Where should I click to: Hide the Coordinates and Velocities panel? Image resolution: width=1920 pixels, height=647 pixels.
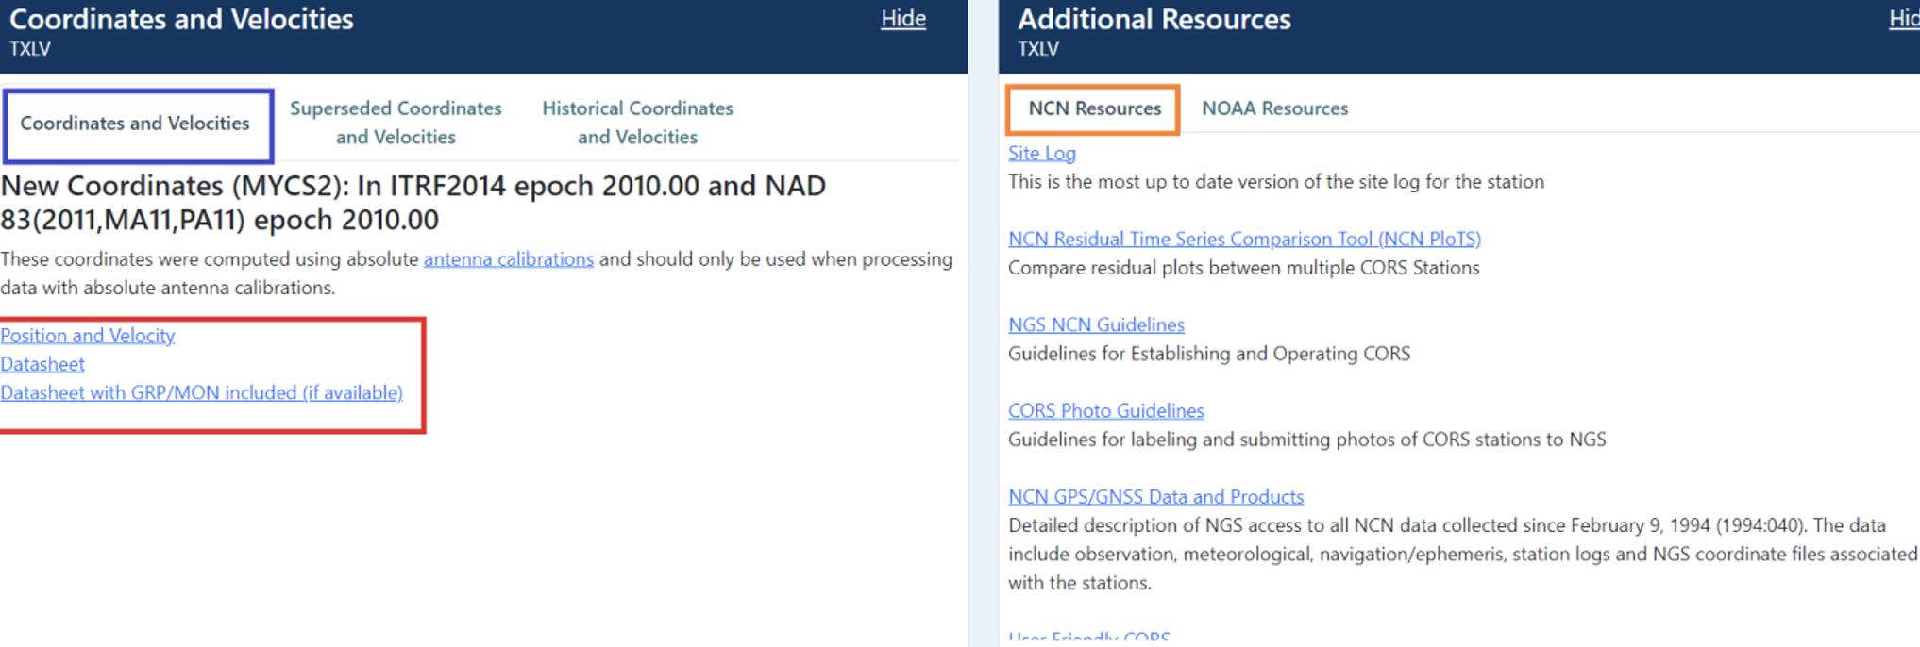[902, 19]
